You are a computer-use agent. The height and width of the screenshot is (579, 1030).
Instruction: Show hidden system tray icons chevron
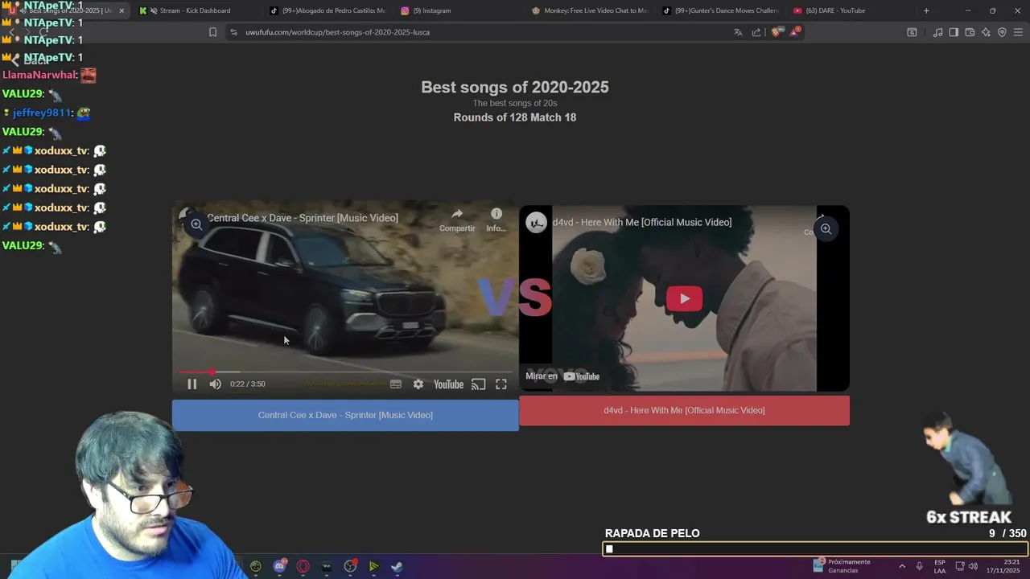pyautogui.click(x=902, y=566)
